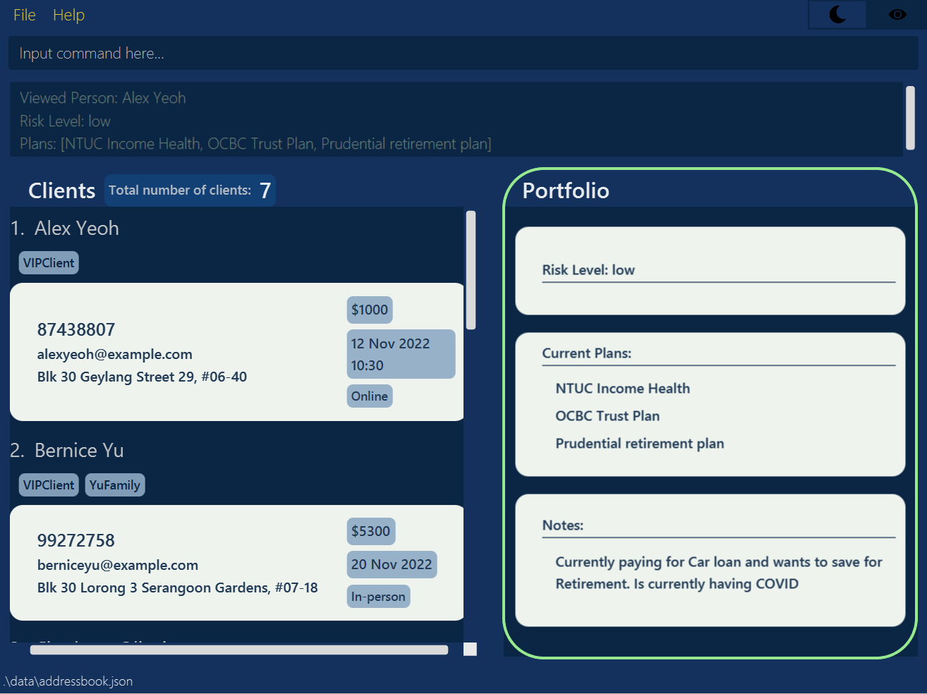Click Risk Level: low in Portfolio
The width and height of the screenshot is (927, 694).
(588, 270)
